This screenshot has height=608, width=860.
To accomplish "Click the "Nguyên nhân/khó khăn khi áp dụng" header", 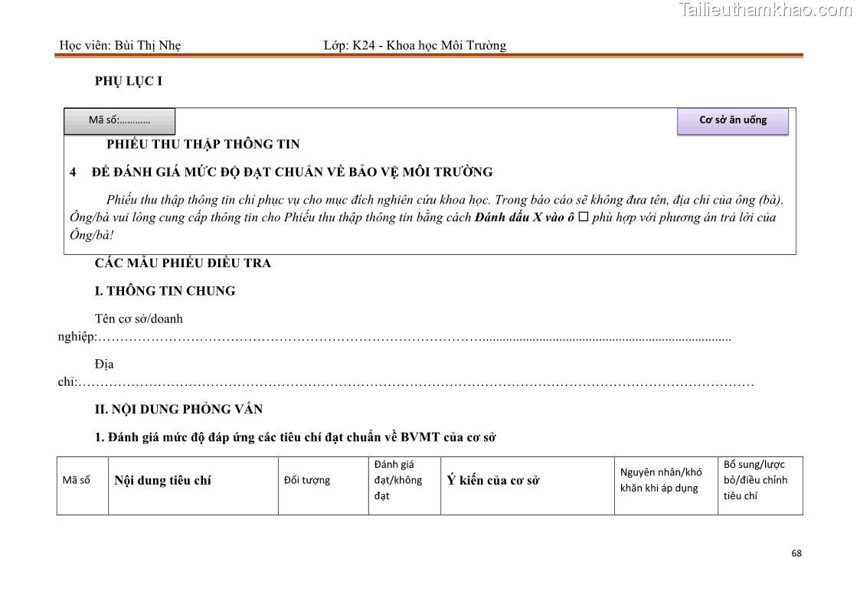I will [x=661, y=480].
